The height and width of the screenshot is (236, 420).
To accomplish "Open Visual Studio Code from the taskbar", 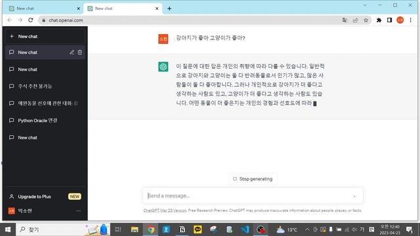I will coord(245,229).
